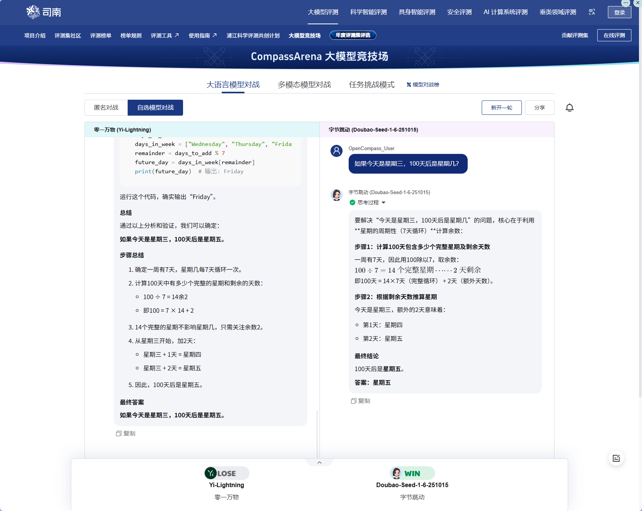Open the 使用指南 external link
The width and height of the screenshot is (642, 511).
[x=203, y=35]
